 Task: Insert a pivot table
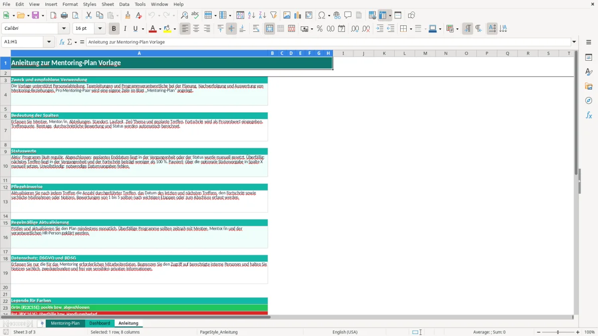point(309,15)
